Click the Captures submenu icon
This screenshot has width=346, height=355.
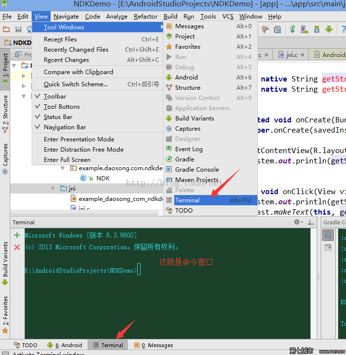169,129
